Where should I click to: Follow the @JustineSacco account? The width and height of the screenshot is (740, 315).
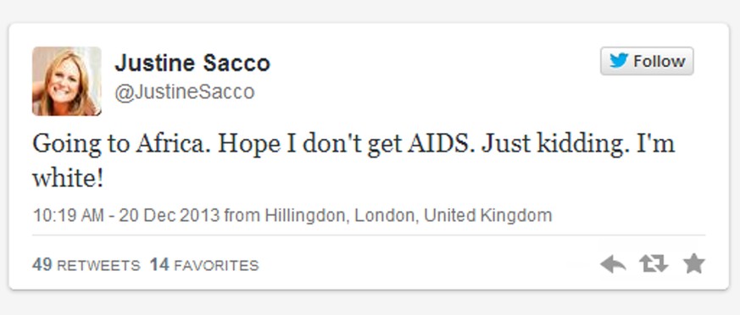[x=647, y=61]
